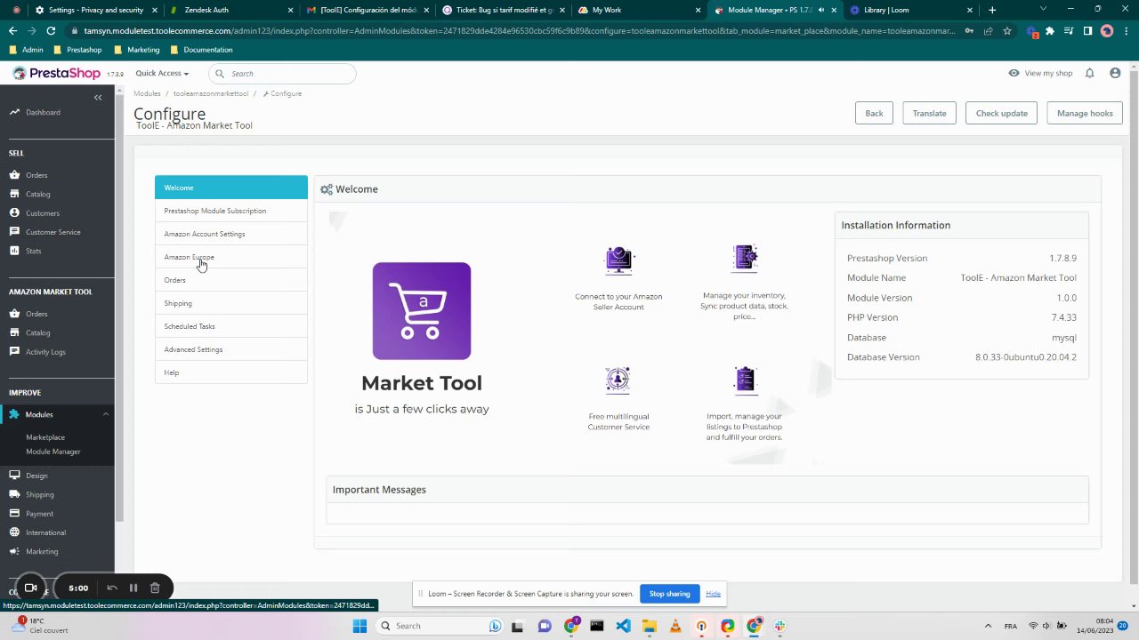1139x640 pixels.
Task: Hide the Loom sharing notification bar
Action: click(x=713, y=594)
